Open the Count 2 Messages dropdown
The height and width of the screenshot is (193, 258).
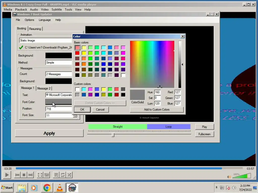(59, 74)
